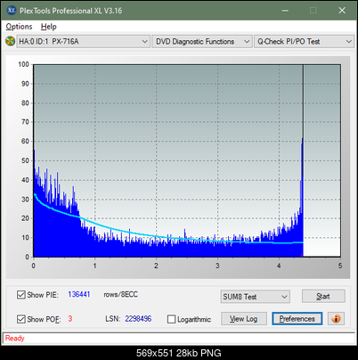Open the Options menu
The image size is (358, 360).
[19, 27]
